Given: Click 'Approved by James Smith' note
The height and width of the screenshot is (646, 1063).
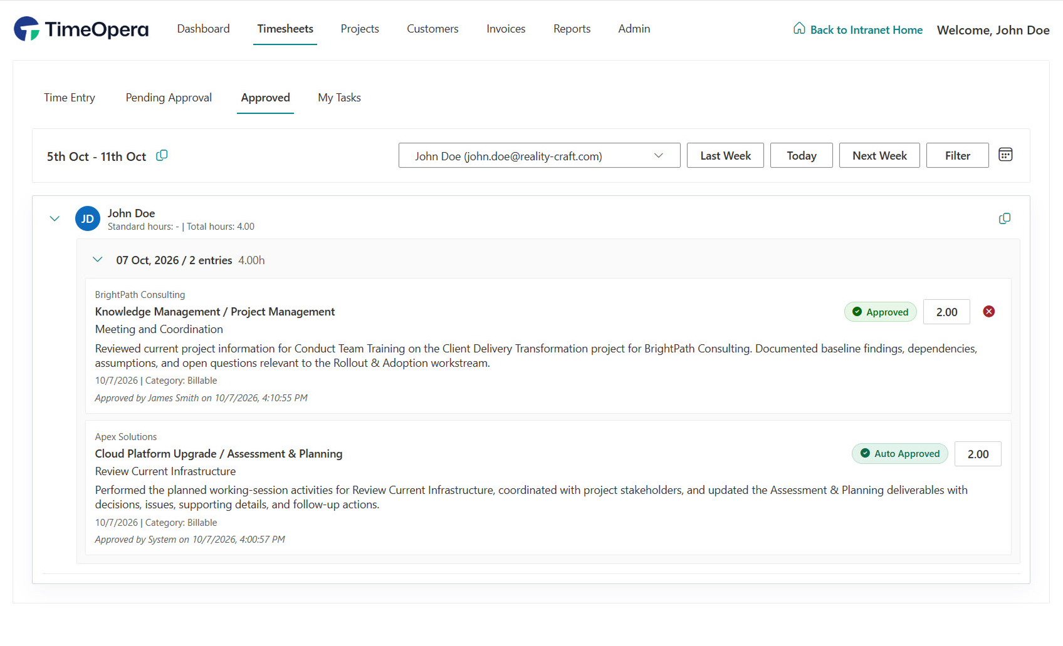Looking at the screenshot, I should coord(201,398).
